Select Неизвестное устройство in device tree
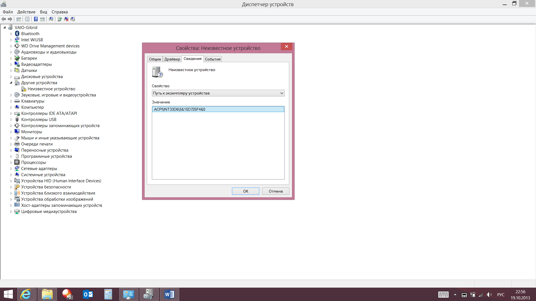 coord(52,89)
